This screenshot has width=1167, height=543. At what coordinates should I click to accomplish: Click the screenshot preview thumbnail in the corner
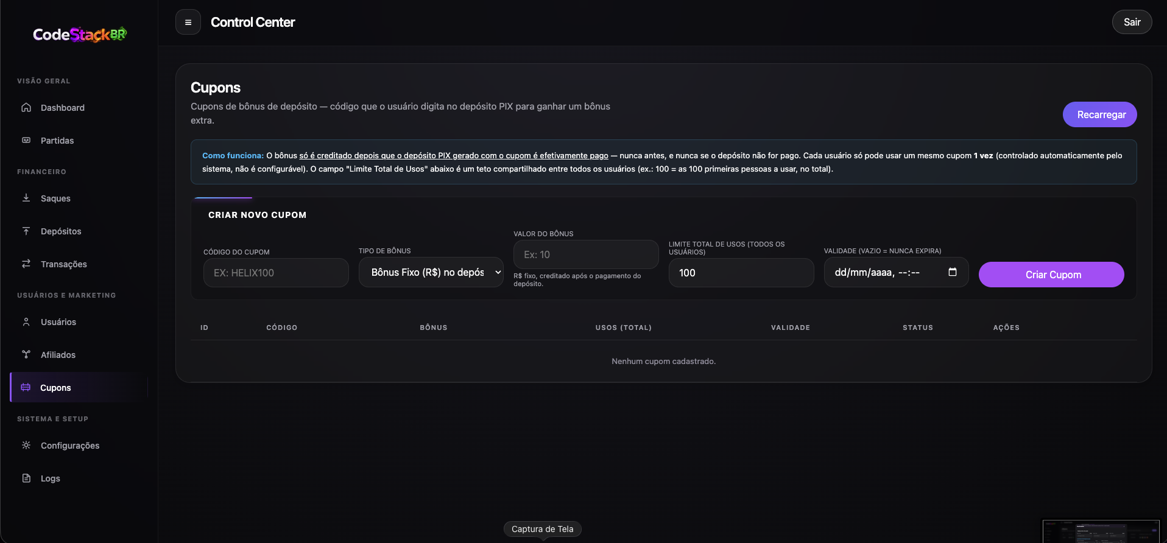[1101, 531]
